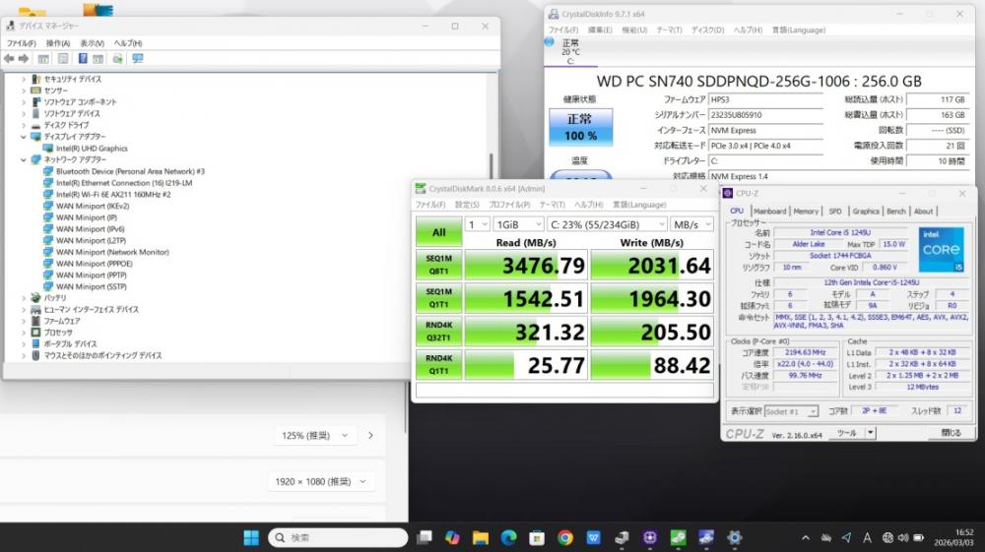Click the battery icon in the system tray
This screenshot has height=552, width=985.
[918, 537]
